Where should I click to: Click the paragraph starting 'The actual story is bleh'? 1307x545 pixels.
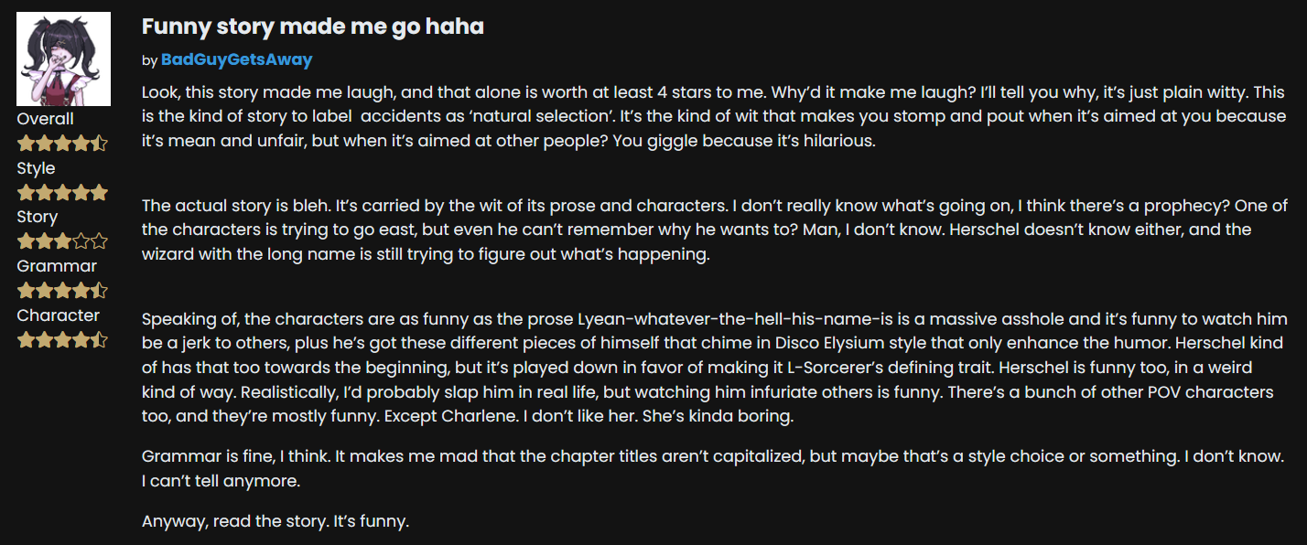pos(596,230)
